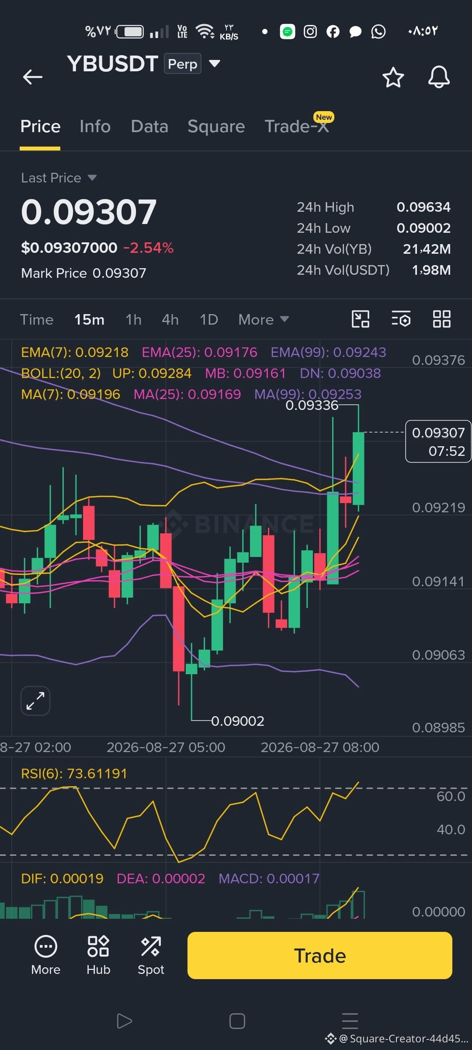Tap the EMA(99) indicator value
Image resolution: width=472 pixels, height=1050 pixels.
pyautogui.click(x=328, y=352)
